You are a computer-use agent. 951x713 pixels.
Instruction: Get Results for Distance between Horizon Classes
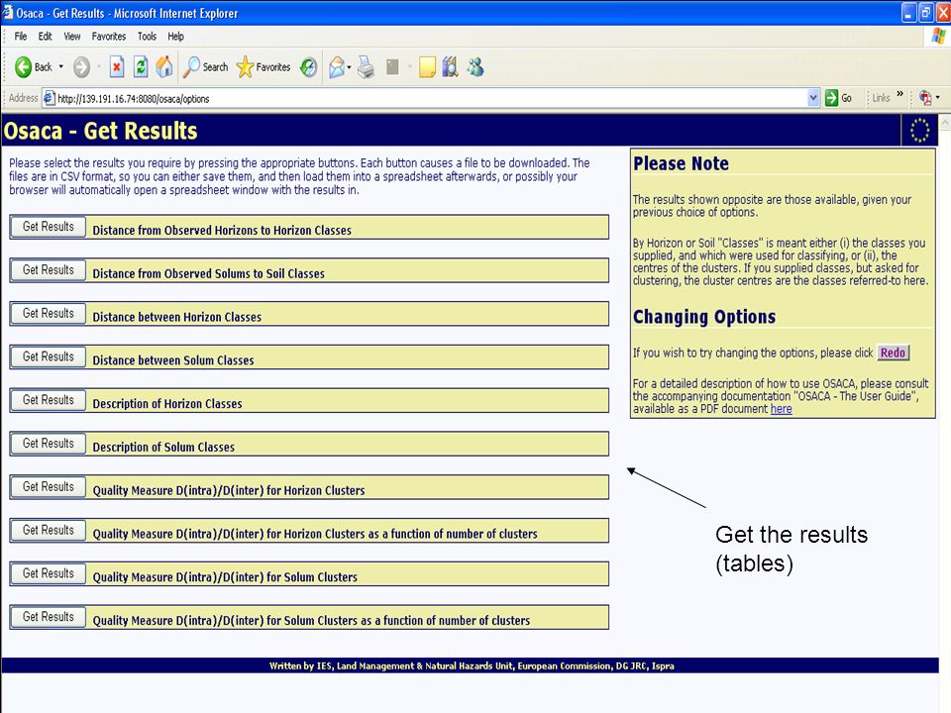pos(49,314)
